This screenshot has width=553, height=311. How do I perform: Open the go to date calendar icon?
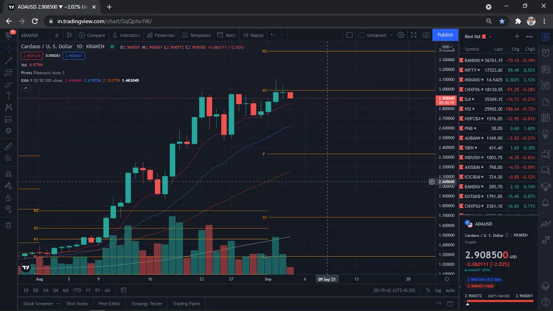pyautogui.click(x=123, y=290)
